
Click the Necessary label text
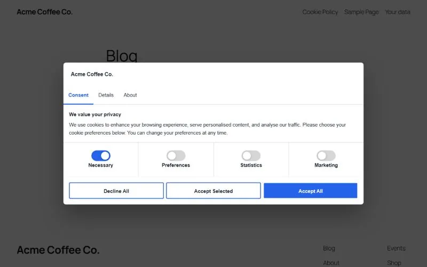(100, 165)
